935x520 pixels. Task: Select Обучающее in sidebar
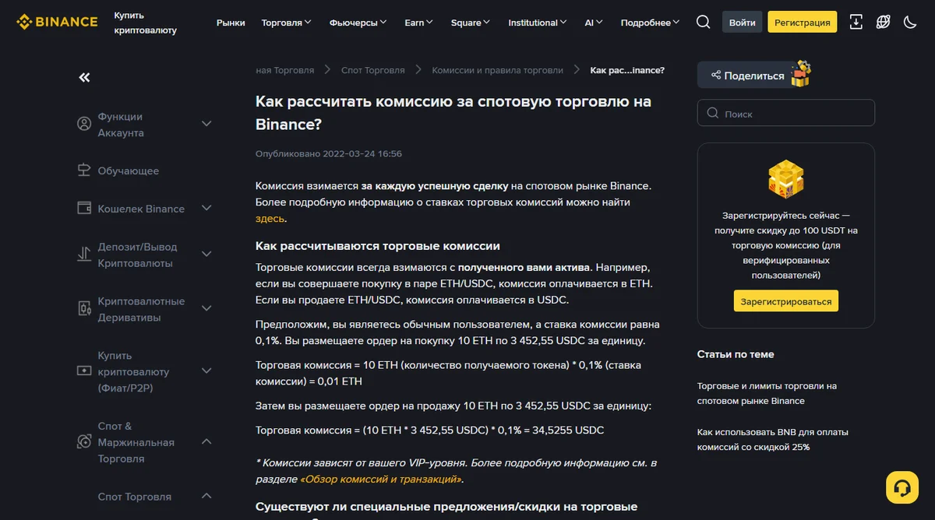pos(128,170)
